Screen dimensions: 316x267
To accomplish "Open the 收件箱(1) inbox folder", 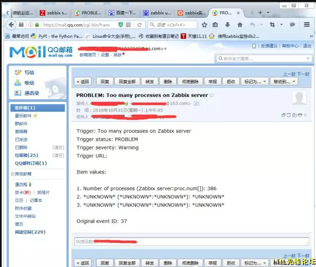I will [37, 108].
